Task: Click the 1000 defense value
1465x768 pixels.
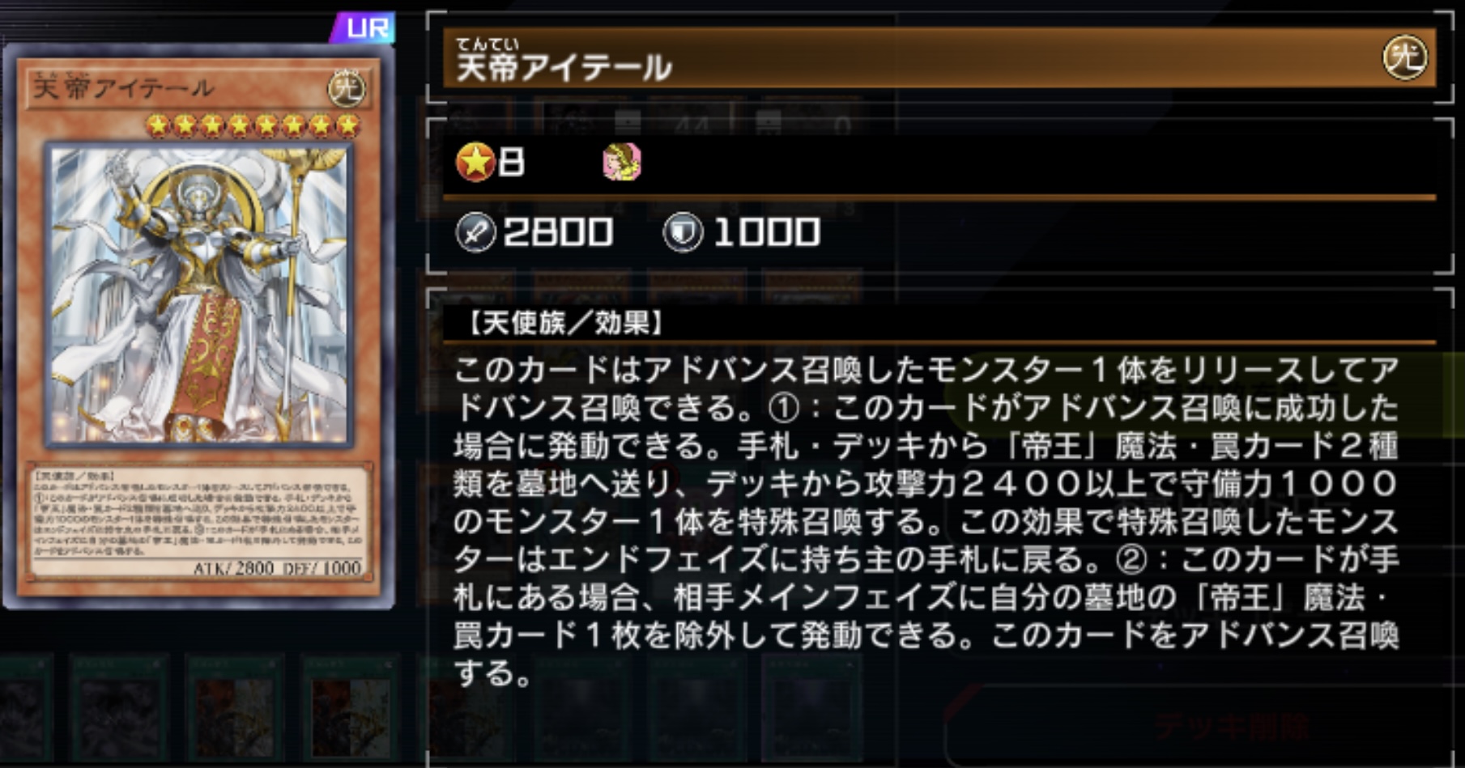Action: tap(766, 233)
